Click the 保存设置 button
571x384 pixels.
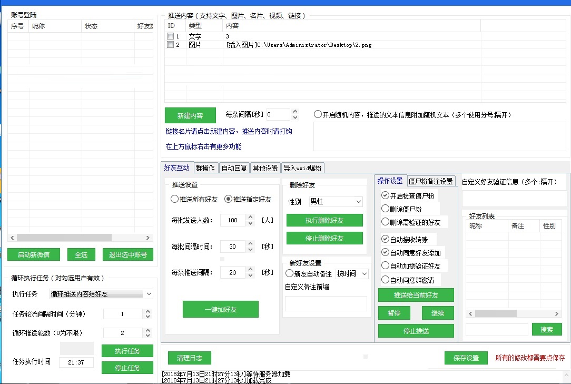point(466,358)
